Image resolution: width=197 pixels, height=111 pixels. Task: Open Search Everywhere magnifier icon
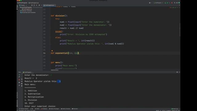(x=175, y=3)
